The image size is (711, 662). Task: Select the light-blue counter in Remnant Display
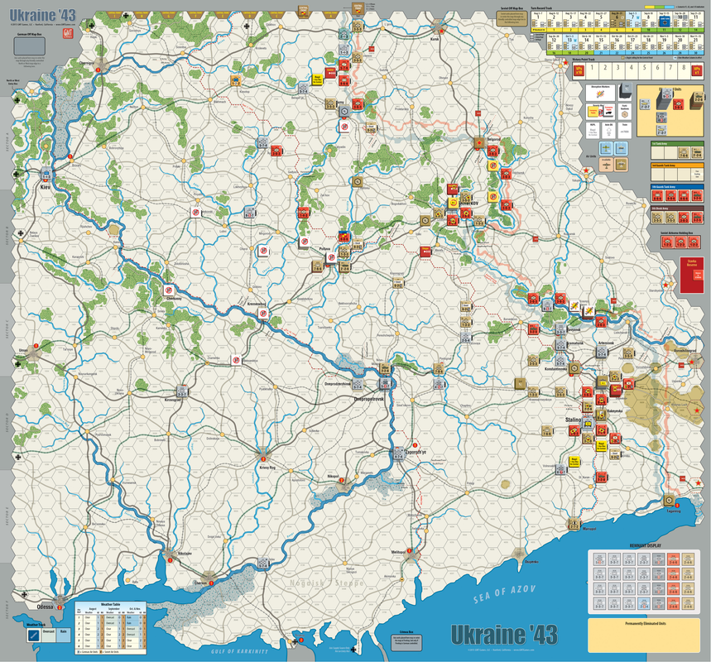pos(644,604)
